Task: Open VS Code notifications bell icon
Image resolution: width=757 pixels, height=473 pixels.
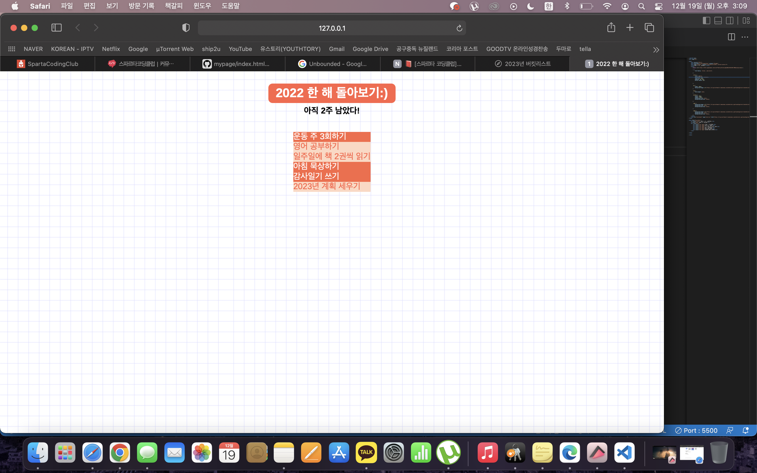Action: (745, 430)
